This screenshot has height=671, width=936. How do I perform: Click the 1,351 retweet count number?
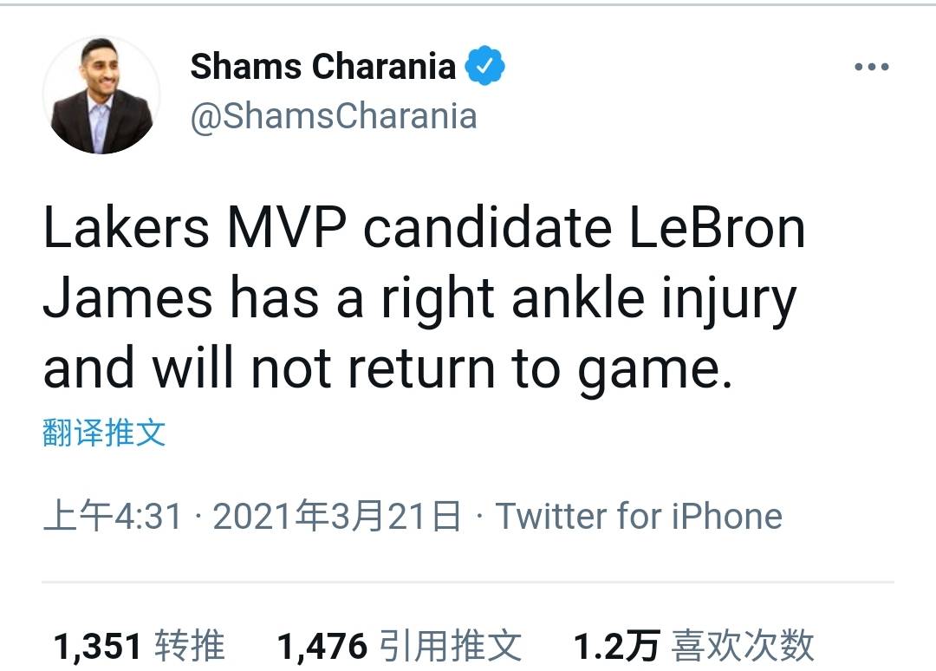[x=97, y=647]
